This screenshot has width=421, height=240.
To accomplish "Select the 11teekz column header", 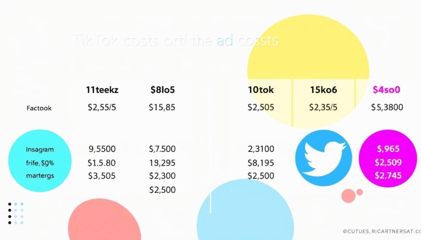I will tap(102, 90).
